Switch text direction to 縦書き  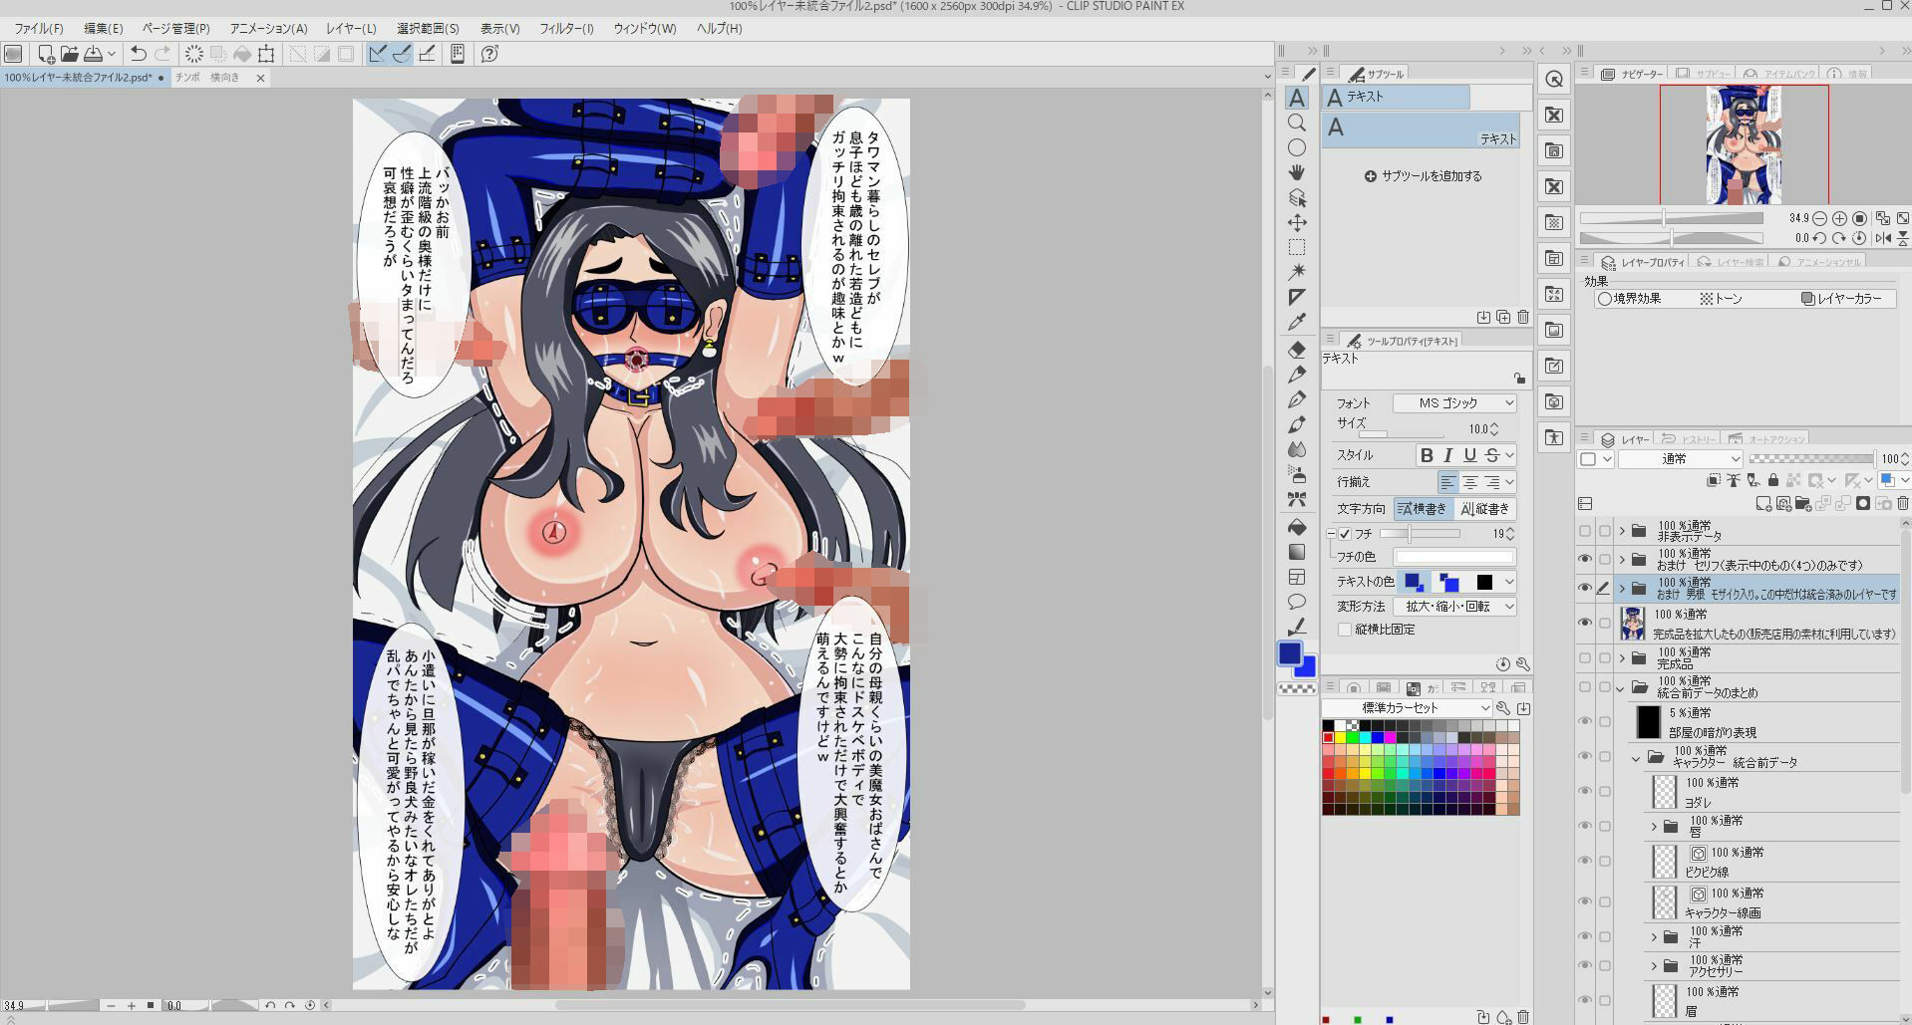(1484, 509)
